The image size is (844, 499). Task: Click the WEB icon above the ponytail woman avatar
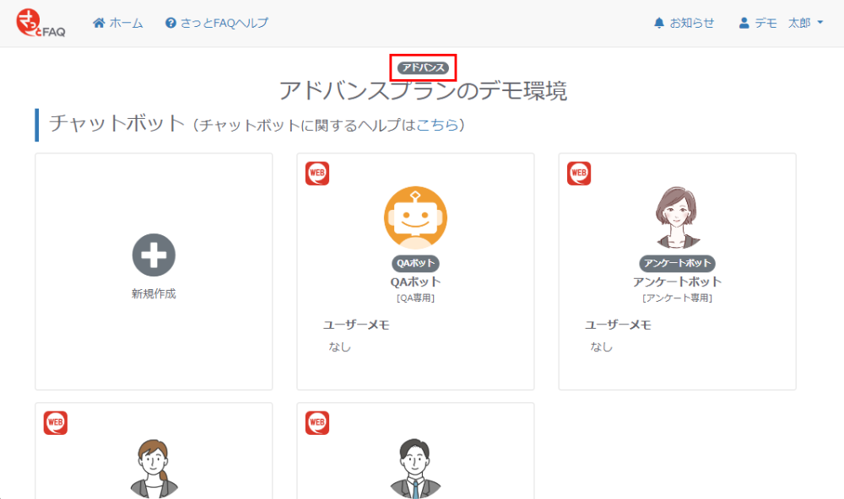coord(56,423)
